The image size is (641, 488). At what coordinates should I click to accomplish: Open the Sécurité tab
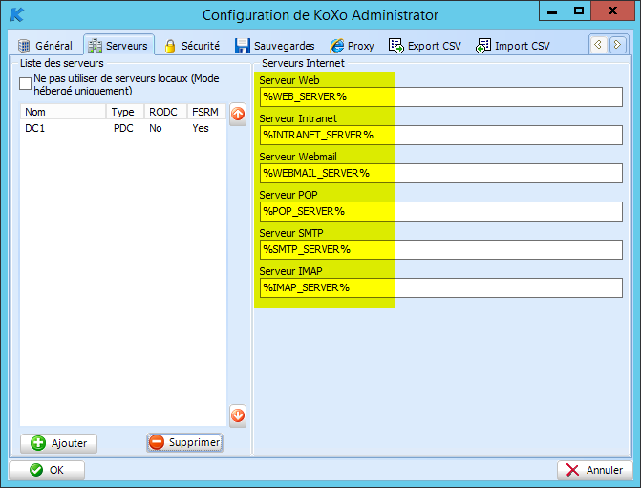click(192, 46)
